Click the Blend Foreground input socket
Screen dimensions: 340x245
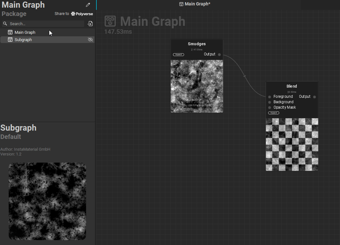[269, 97]
